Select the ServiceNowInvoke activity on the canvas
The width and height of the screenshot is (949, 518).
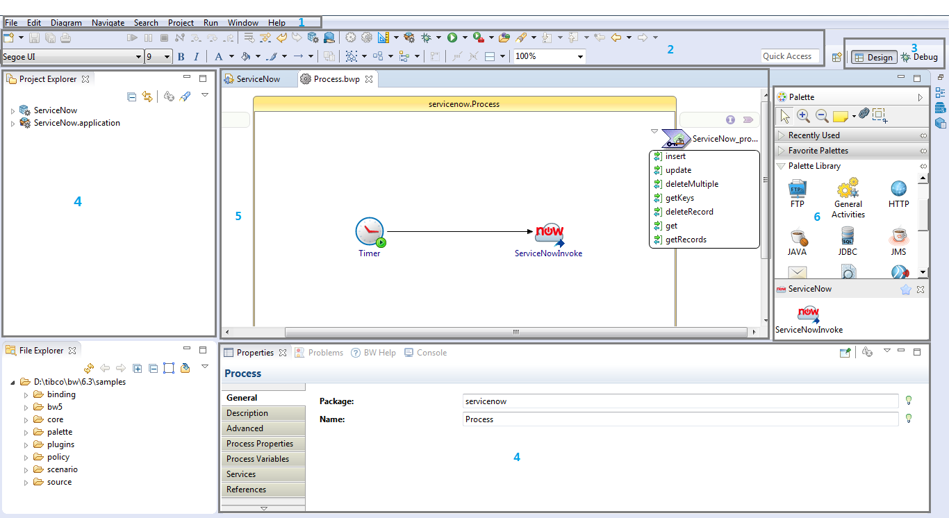click(x=549, y=236)
